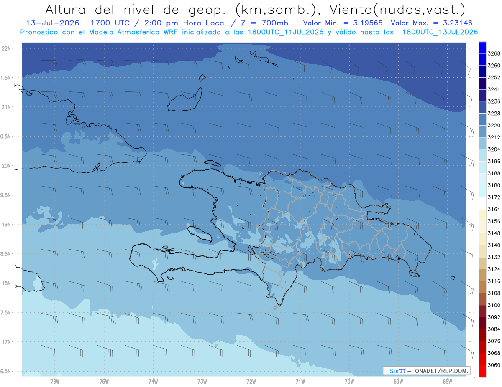
Task: Click the '3148' color bar label
Action: tap(494, 233)
